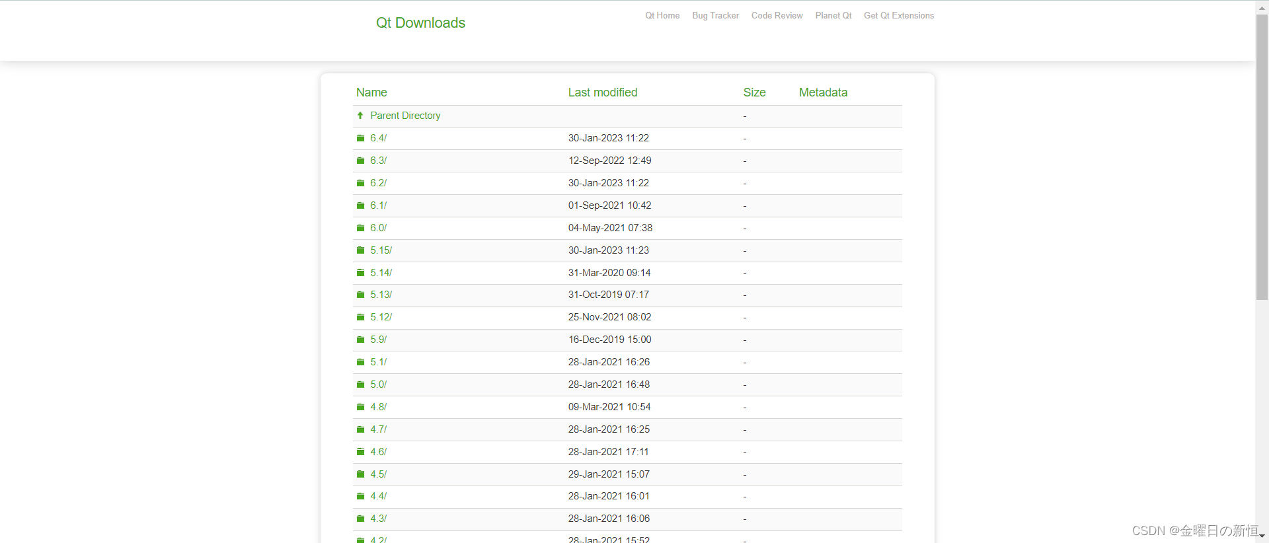Open the 5.15/ directory link
Screen dimensions: 1269x543
click(381, 250)
